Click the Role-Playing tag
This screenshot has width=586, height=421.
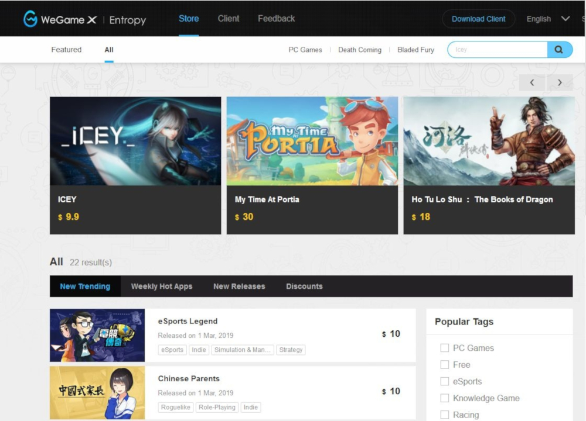217,407
